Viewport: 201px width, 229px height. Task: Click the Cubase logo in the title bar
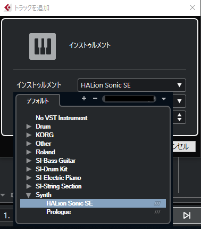click(x=8, y=7)
